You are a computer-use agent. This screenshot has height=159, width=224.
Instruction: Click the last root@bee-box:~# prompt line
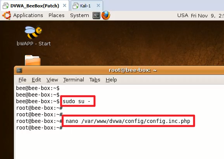point(39,128)
